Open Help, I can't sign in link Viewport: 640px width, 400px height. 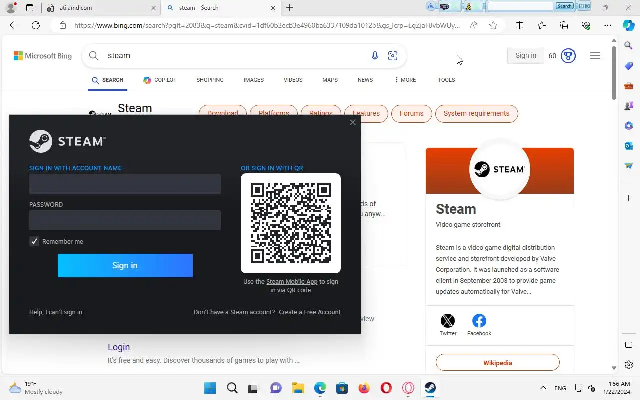[x=56, y=312]
